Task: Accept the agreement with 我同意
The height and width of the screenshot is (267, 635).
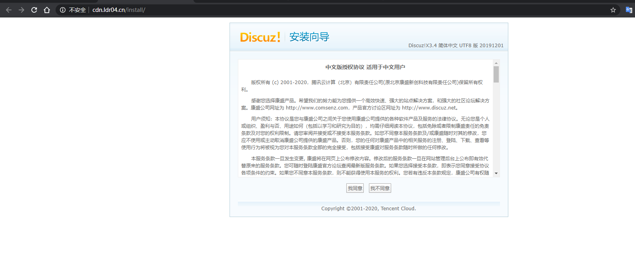Action: 355,188
